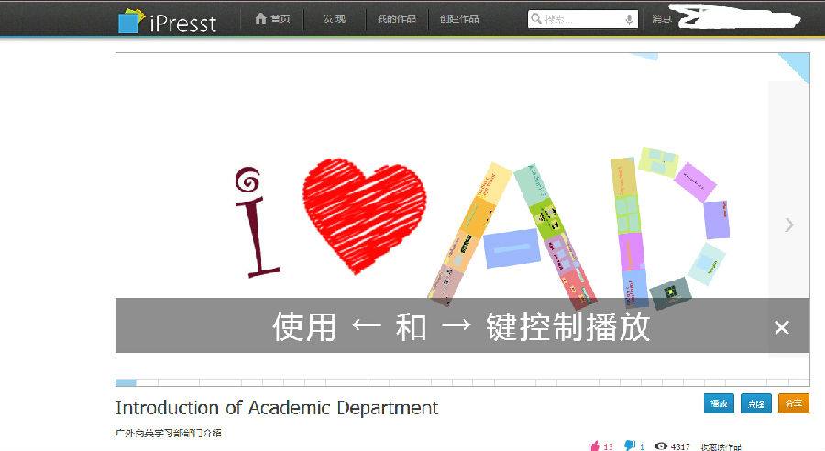Click the 收藏该作品 favorite link
Screen dimensions: 825x451
click(722, 446)
